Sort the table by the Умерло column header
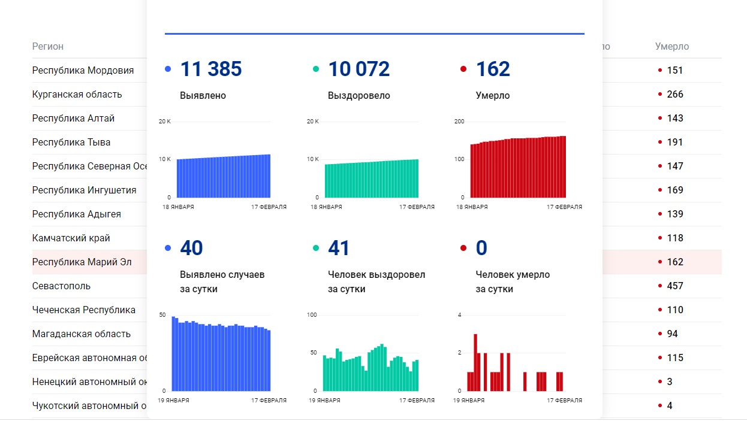747x421 pixels. point(671,46)
